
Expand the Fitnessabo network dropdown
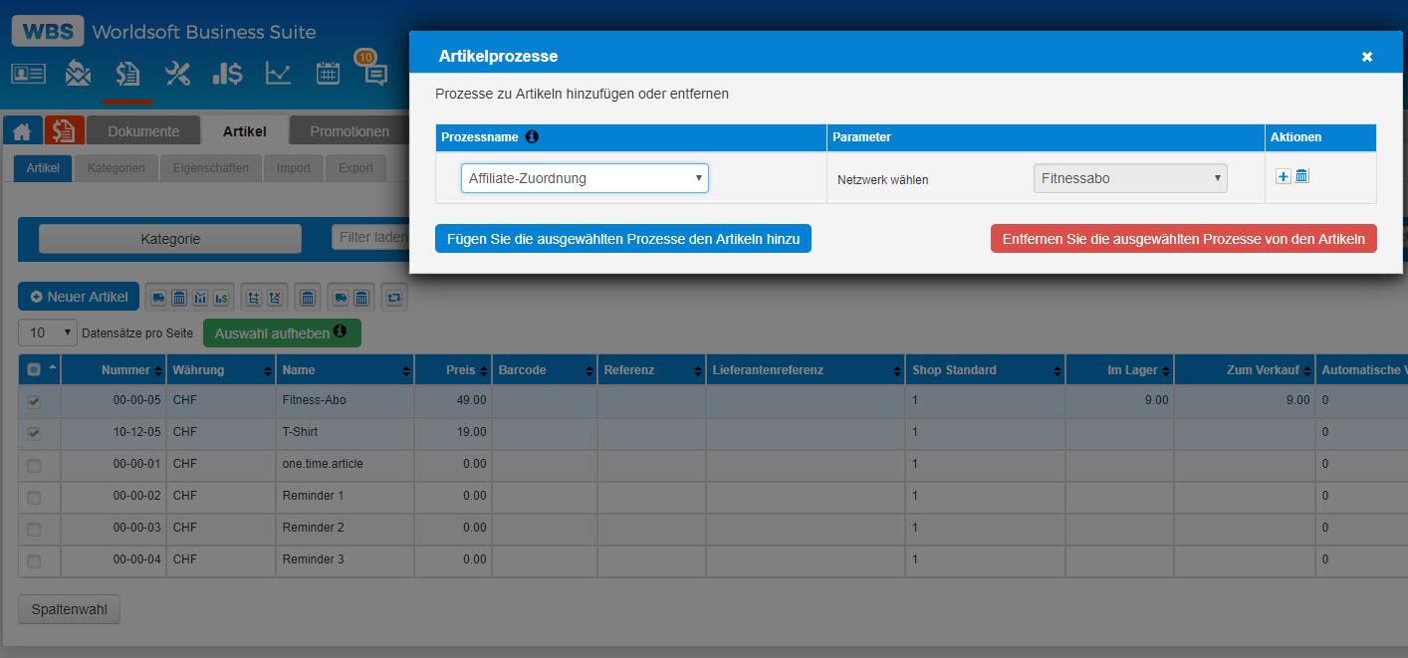pyautogui.click(x=1130, y=178)
